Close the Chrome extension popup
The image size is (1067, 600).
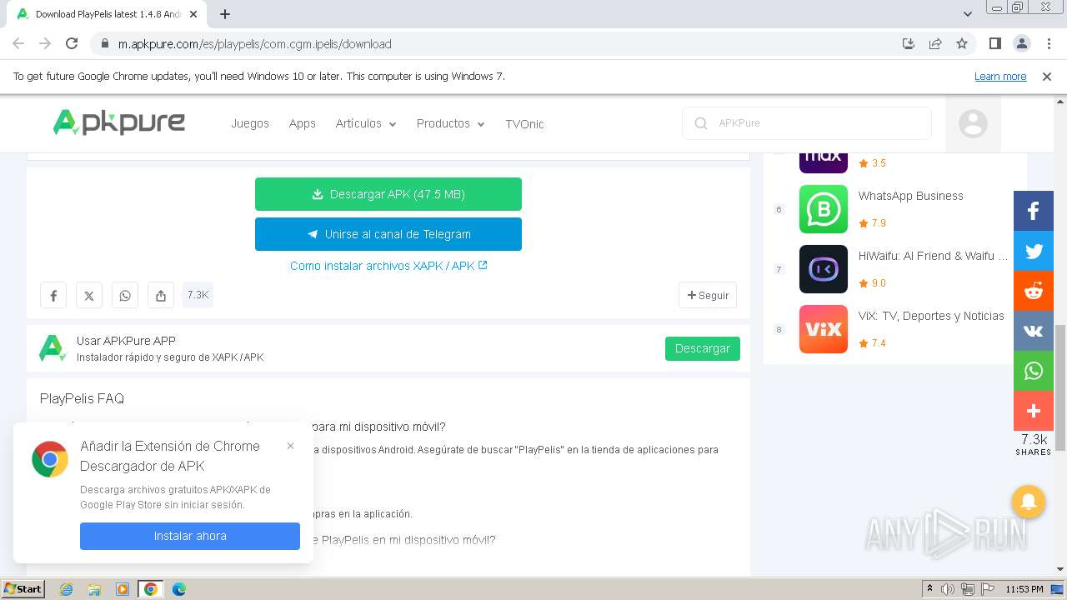click(x=290, y=446)
